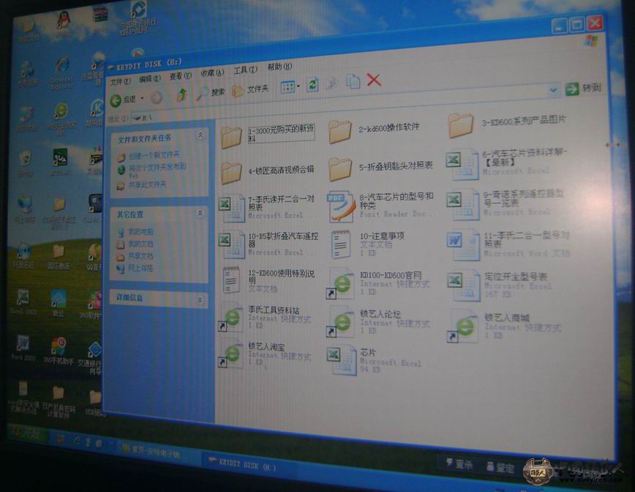Open the Internet Explorer desktop icon
The image size is (635, 492).
[x=61, y=73]
